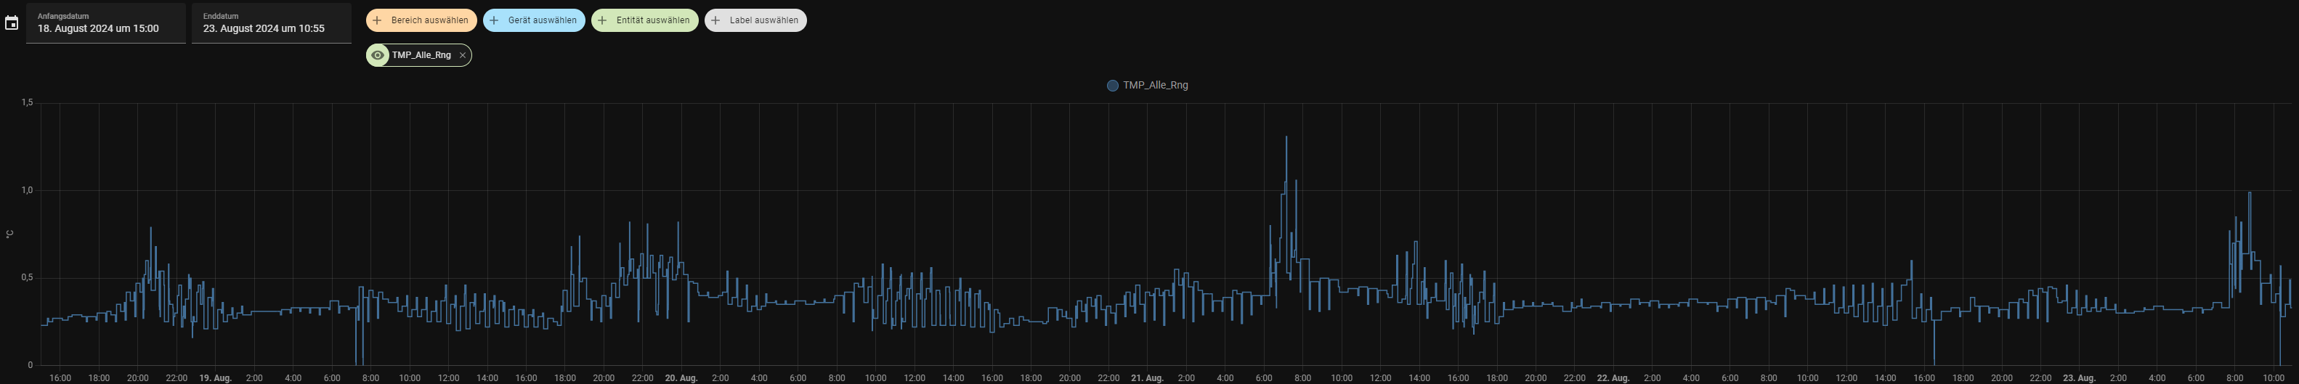Click the blue legend circle for TMP_Alle_Rng

click(x=1112, y=86)
